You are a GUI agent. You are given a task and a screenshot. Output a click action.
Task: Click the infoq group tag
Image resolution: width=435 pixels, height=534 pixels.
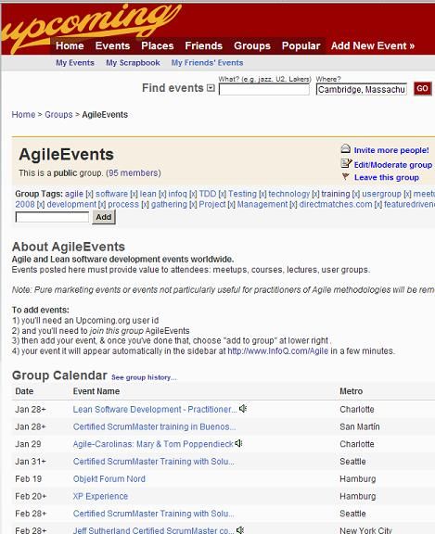coord(177,194)
